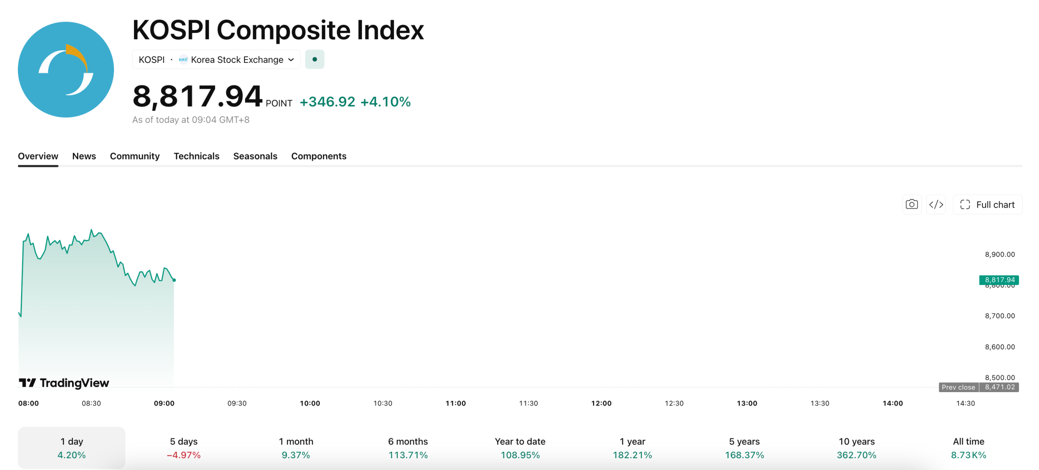This screenshot has width=1039, height=470.
Task: Click the 10:00 time axis label
Action: point(310,403)
